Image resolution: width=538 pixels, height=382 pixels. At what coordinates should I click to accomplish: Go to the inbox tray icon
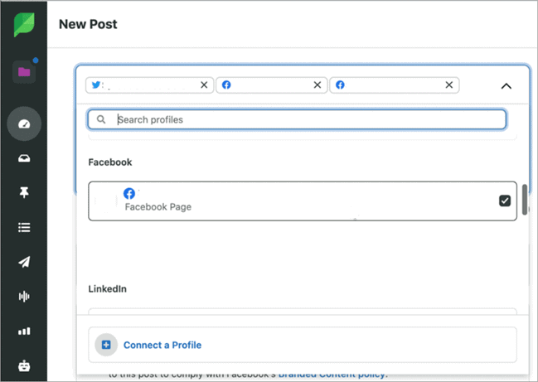(x=23, y=158)
